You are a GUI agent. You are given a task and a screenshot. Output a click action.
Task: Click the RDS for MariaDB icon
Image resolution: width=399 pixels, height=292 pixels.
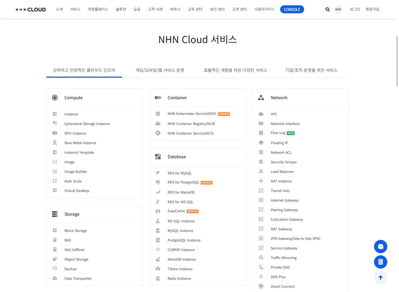pos(158,192)
